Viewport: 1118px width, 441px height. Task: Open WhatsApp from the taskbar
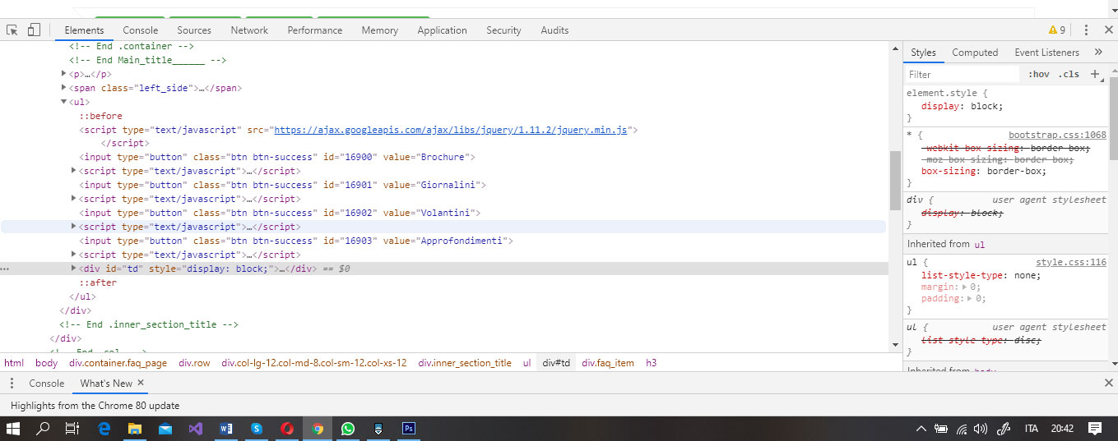348,428
